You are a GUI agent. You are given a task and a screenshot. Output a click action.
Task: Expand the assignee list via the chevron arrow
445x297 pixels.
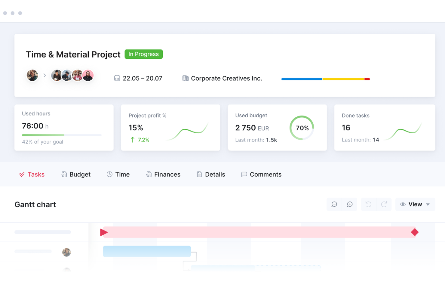coord(44,75)
